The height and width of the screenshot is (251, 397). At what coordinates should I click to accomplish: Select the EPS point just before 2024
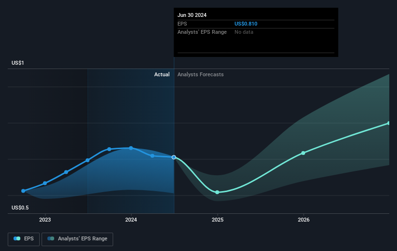(x=109, y=149)
